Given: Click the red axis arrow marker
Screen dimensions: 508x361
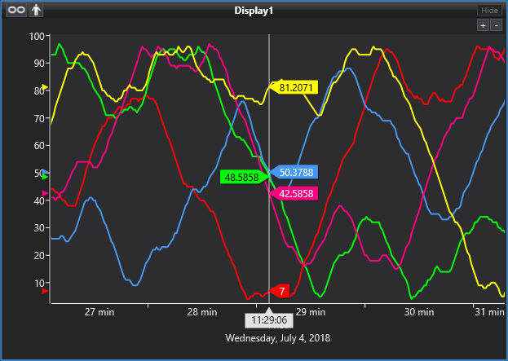Looking at the screenshot, I should click(x=45, y=291).
